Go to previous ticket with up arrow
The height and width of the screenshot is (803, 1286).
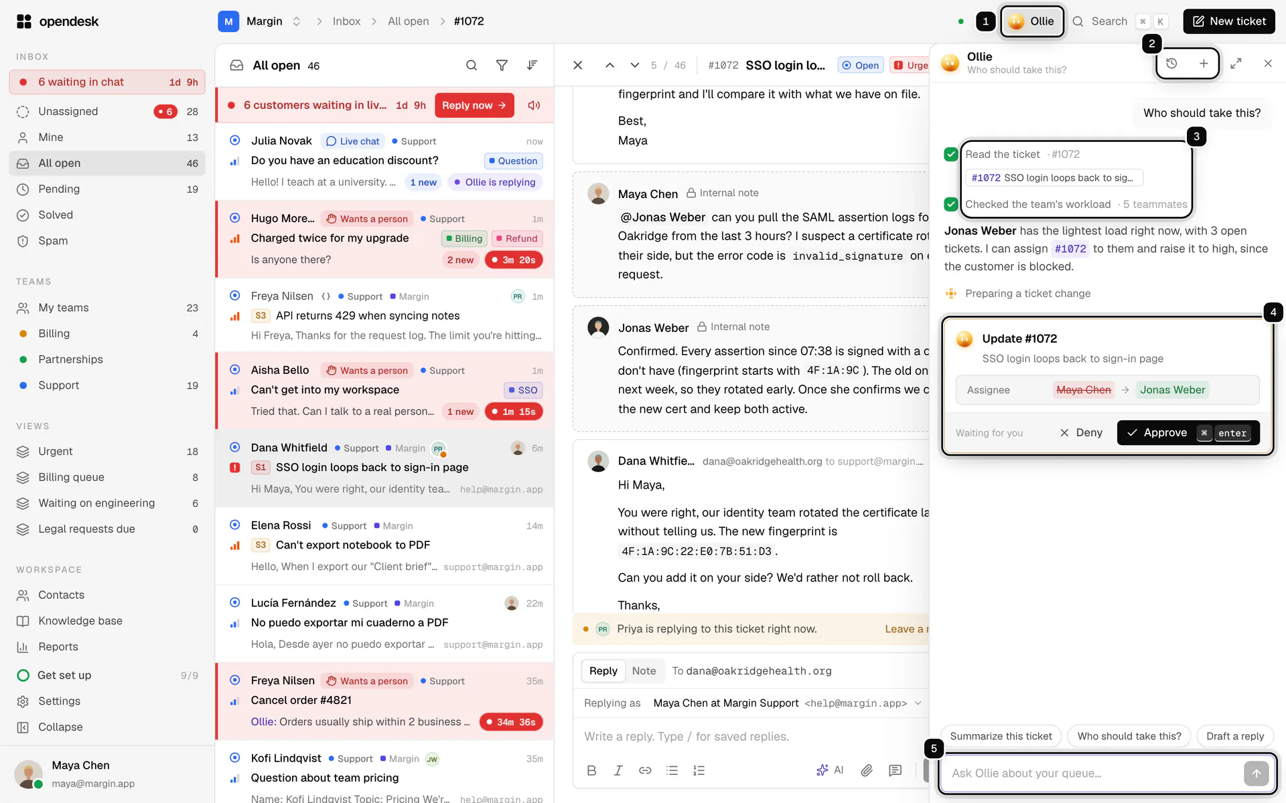pyautogui.click(x=610, y=65)
